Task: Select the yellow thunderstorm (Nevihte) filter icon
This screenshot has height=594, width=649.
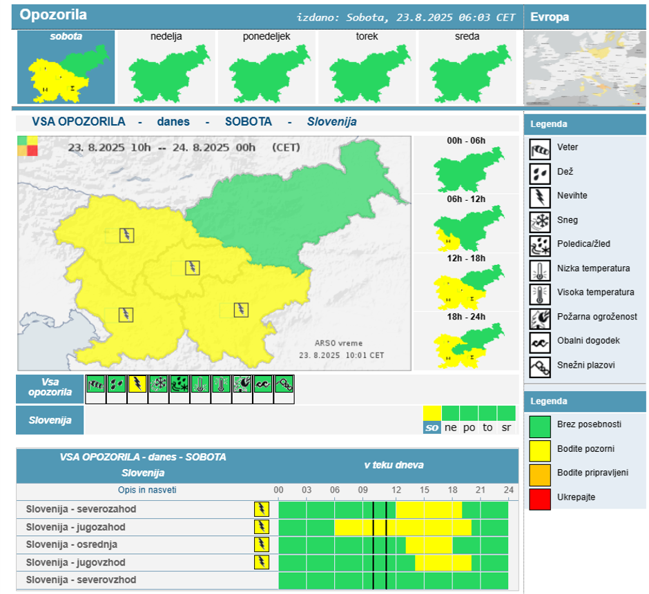Action: coord(137,384)
